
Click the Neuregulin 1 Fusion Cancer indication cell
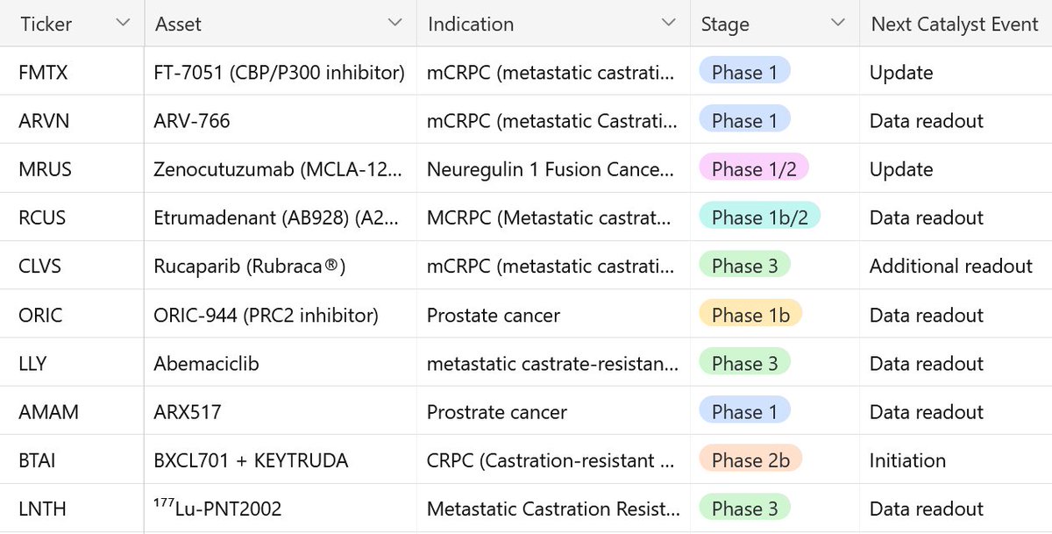click(553, 168)
